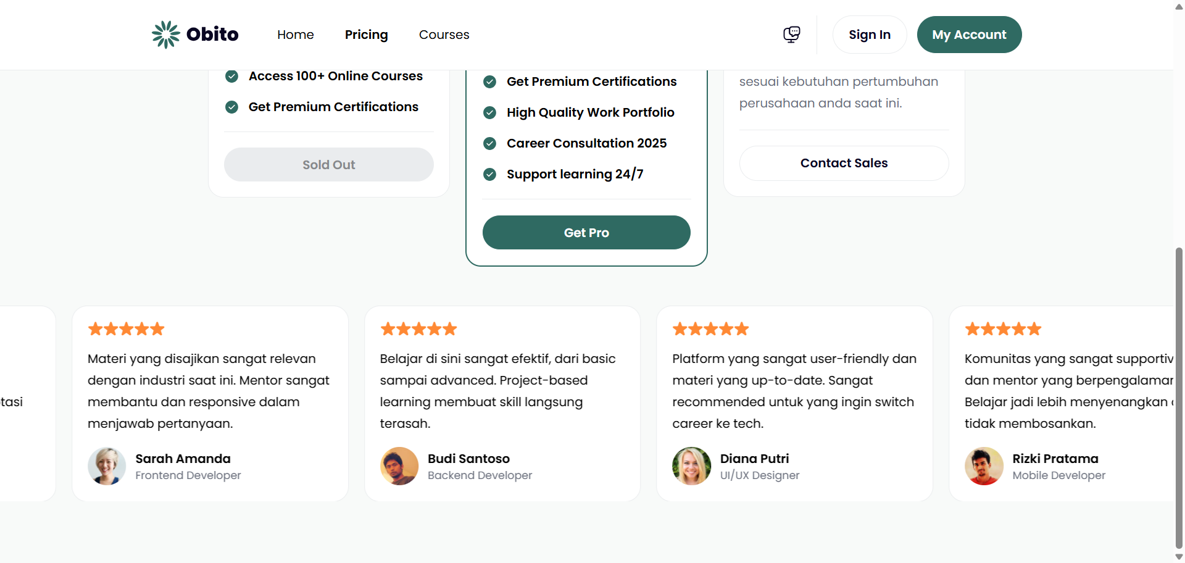1185x563 pixels.
Task: Open the Pricing menu item
Action: 367,35
